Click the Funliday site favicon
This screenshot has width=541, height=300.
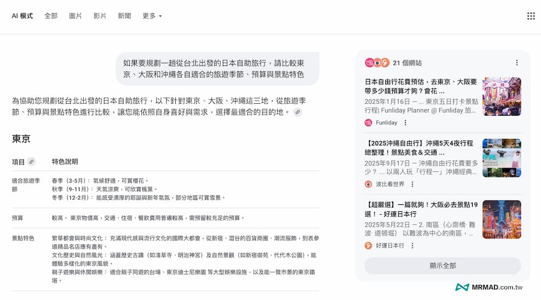click(368, 123)
